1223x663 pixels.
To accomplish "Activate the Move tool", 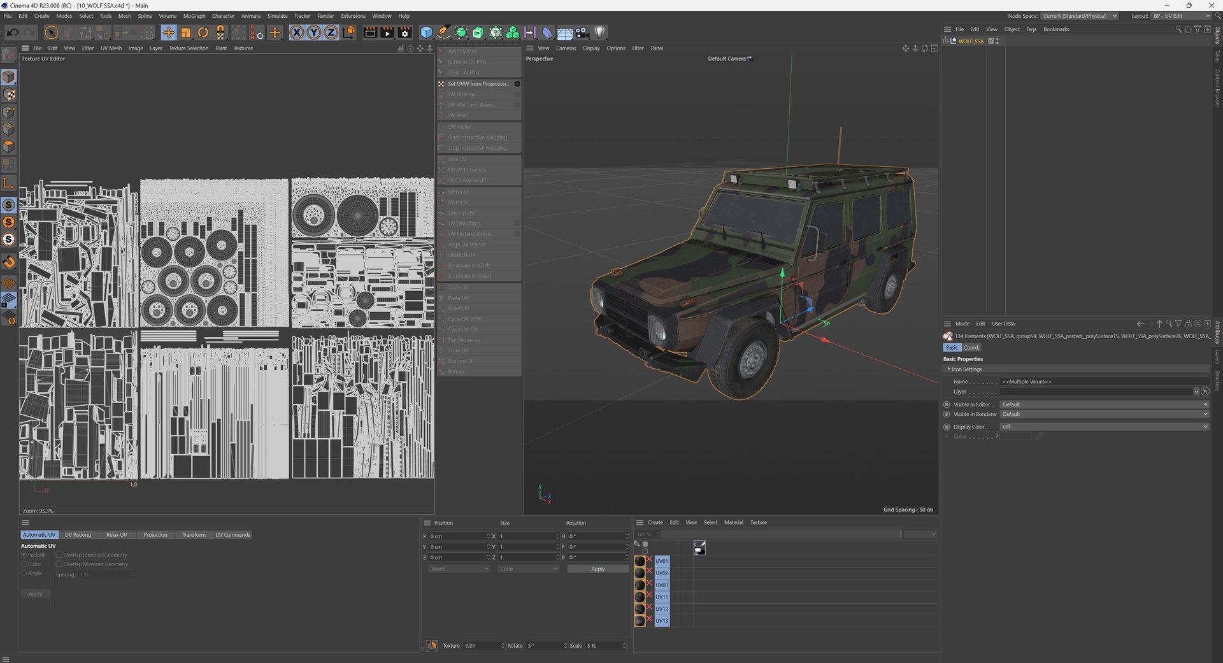I will pos(168,32).
